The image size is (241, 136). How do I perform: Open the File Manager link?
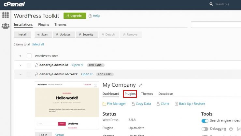[x=116, y=104]
